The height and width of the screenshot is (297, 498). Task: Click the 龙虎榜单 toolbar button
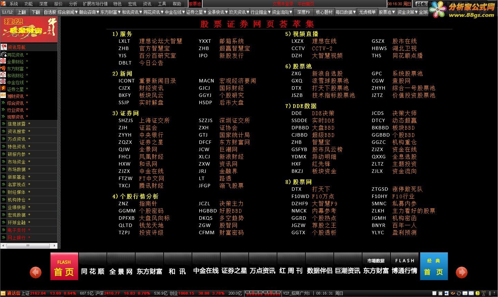pos(367,12)
